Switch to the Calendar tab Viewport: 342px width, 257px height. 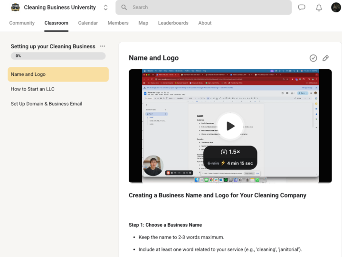[x=88, y=23]
